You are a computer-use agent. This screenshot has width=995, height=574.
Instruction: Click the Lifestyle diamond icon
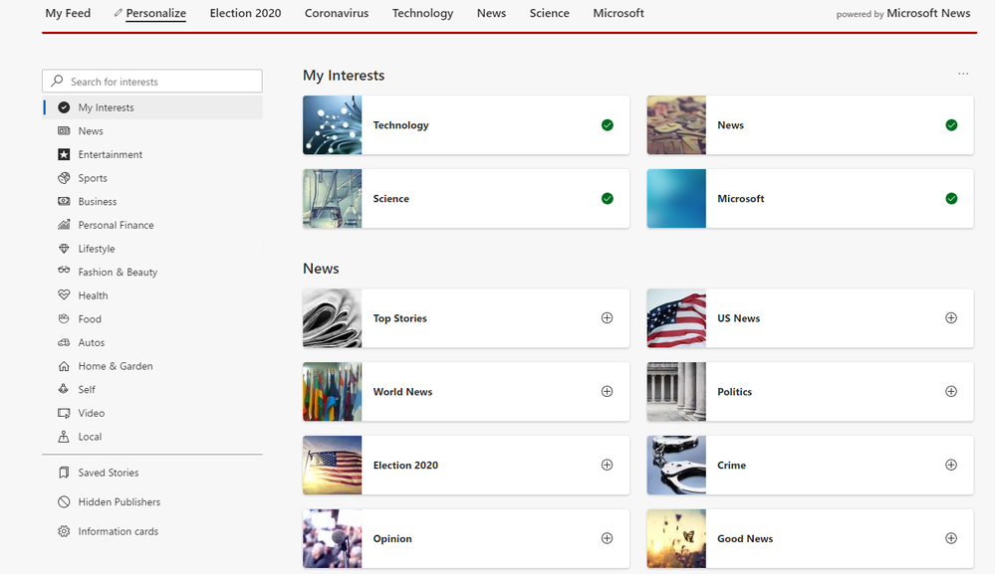64,249
